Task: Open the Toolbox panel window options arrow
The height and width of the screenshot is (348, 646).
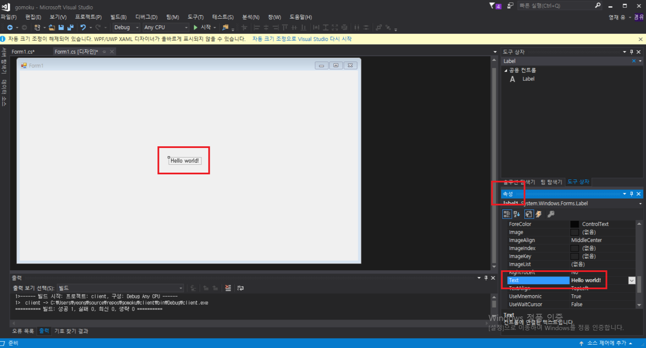Action: click(x=624, y=52)
